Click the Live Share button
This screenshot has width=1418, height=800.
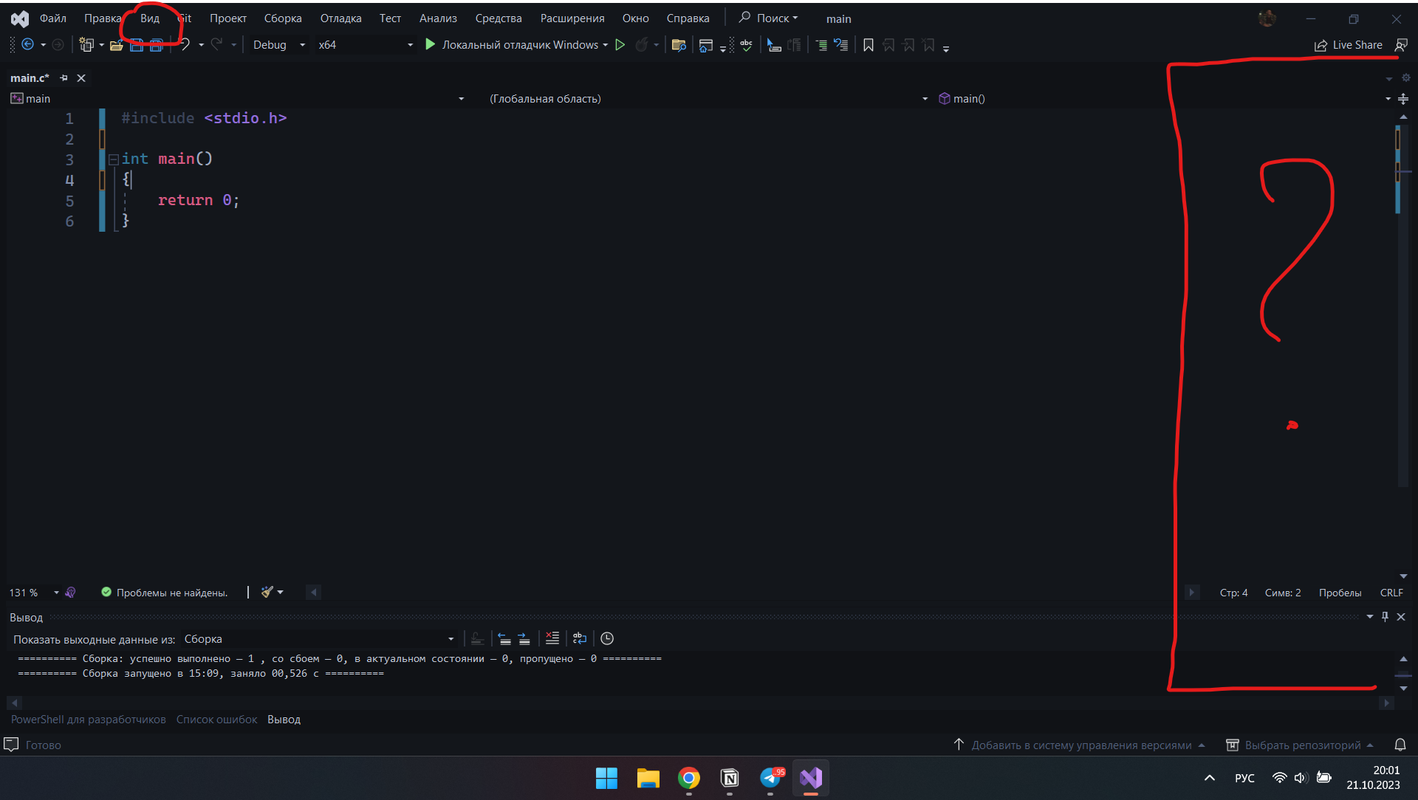pos(1353,44)
